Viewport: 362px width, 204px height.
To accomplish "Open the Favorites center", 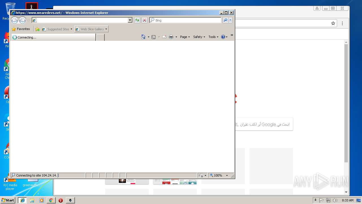I will click(x=21, y=29).
